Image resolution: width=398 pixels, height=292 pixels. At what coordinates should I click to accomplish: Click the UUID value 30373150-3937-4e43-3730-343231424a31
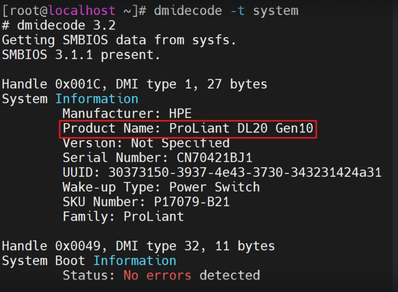pyautogui.click(x=245, y=172)
